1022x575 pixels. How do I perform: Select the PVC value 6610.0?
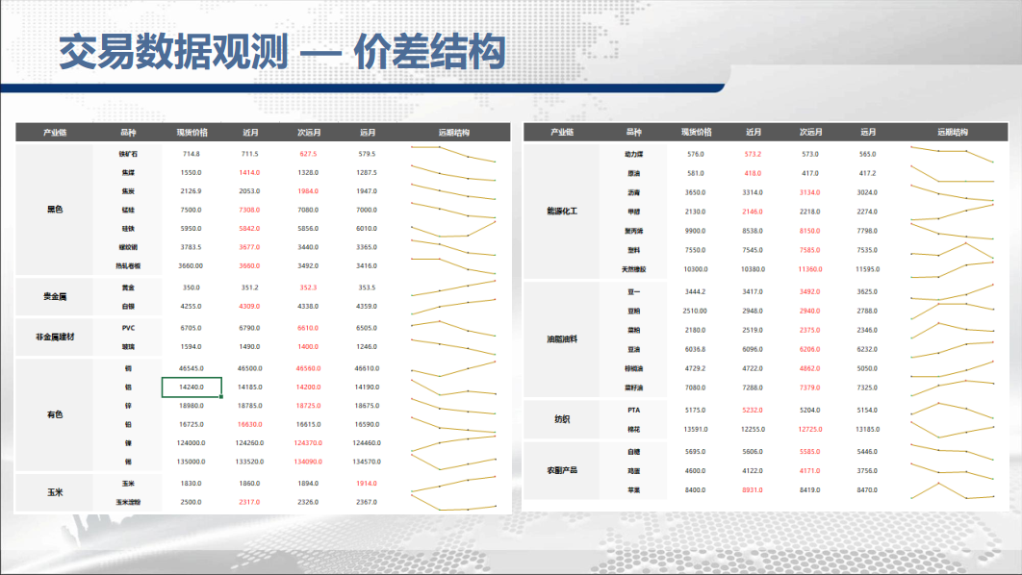[x=308, y=328]
